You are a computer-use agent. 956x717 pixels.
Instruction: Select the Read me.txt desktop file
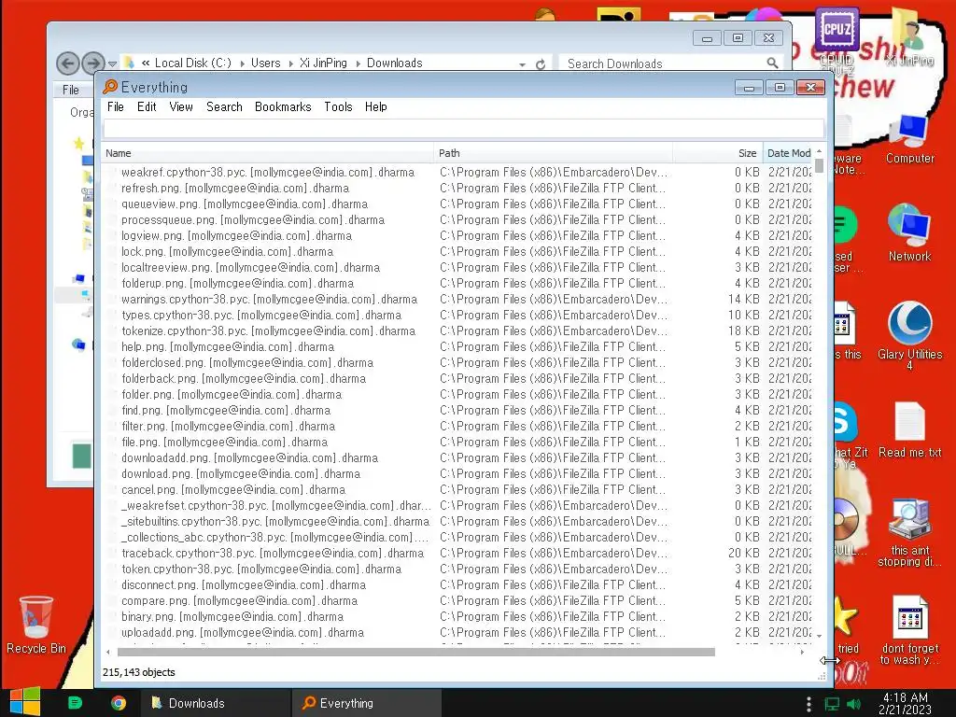tap(909, 429)
